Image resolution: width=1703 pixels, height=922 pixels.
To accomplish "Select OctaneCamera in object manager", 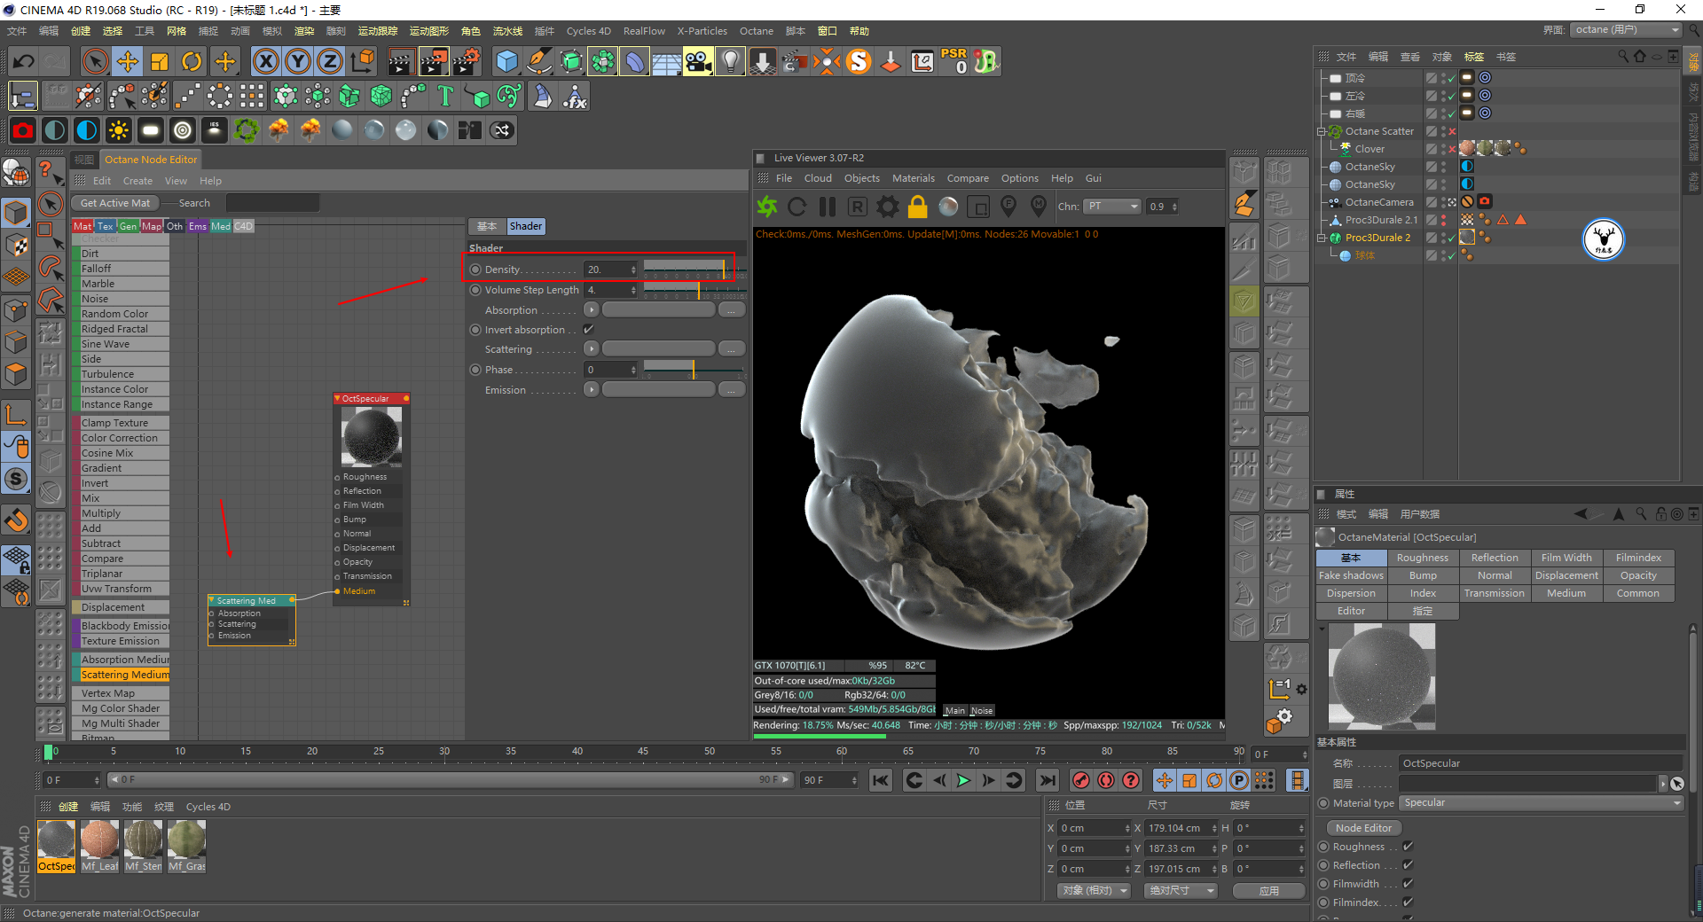I will [x=1379, y=202].
